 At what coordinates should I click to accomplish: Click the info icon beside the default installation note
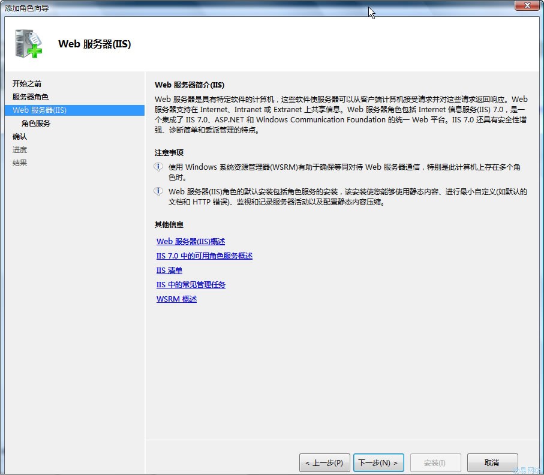click(158, 191)
